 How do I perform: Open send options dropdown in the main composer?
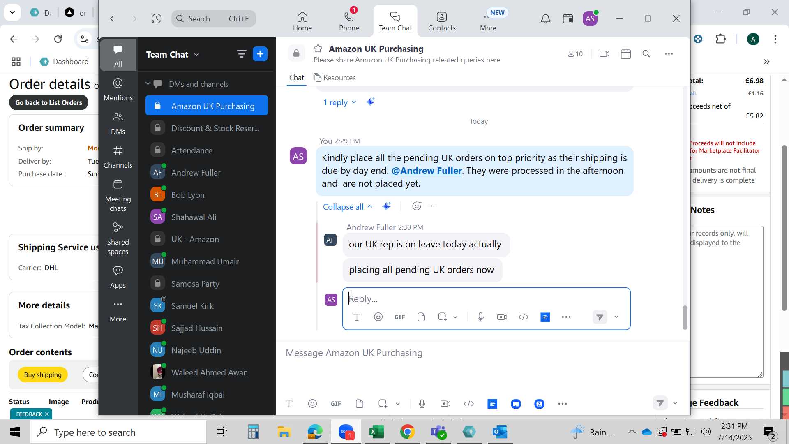tap(675, 403)
